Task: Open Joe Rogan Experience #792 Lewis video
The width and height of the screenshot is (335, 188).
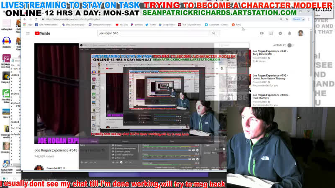Action: tap(270, 77)
